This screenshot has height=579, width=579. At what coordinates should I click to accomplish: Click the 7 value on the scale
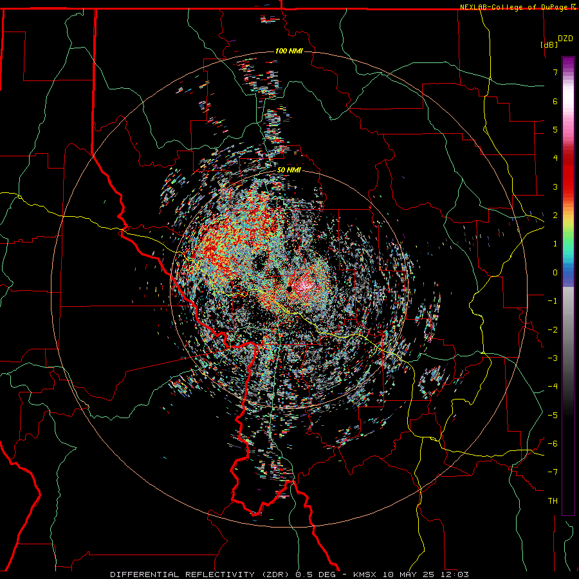(x=555, y=72)
